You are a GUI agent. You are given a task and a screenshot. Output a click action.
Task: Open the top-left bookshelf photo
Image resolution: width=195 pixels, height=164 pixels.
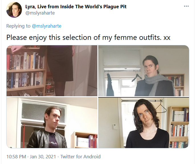(x=52, y=71)
